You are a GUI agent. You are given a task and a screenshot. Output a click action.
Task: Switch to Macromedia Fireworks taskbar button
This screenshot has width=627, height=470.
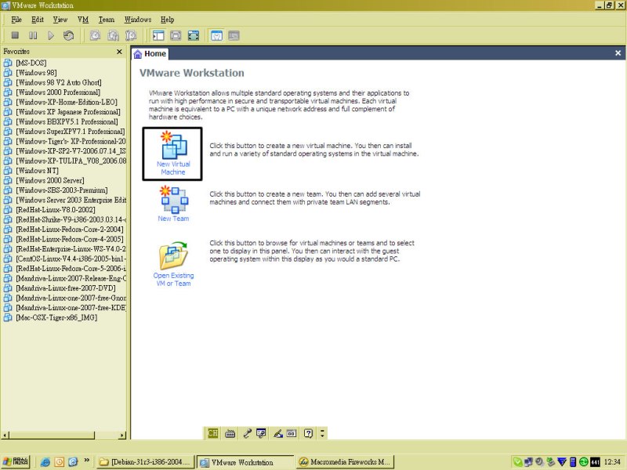(x=346, y=462)
